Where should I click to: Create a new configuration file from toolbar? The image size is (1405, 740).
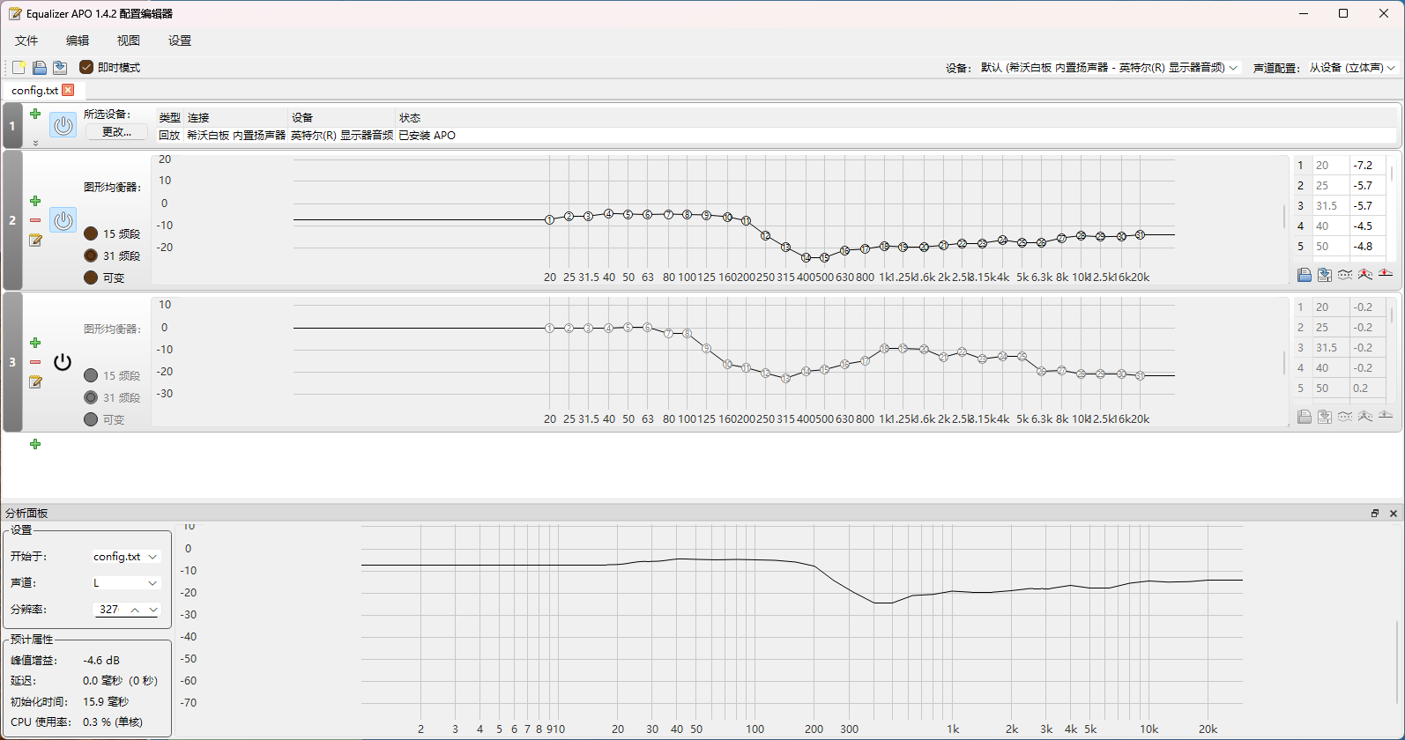[x=19, y=68]
